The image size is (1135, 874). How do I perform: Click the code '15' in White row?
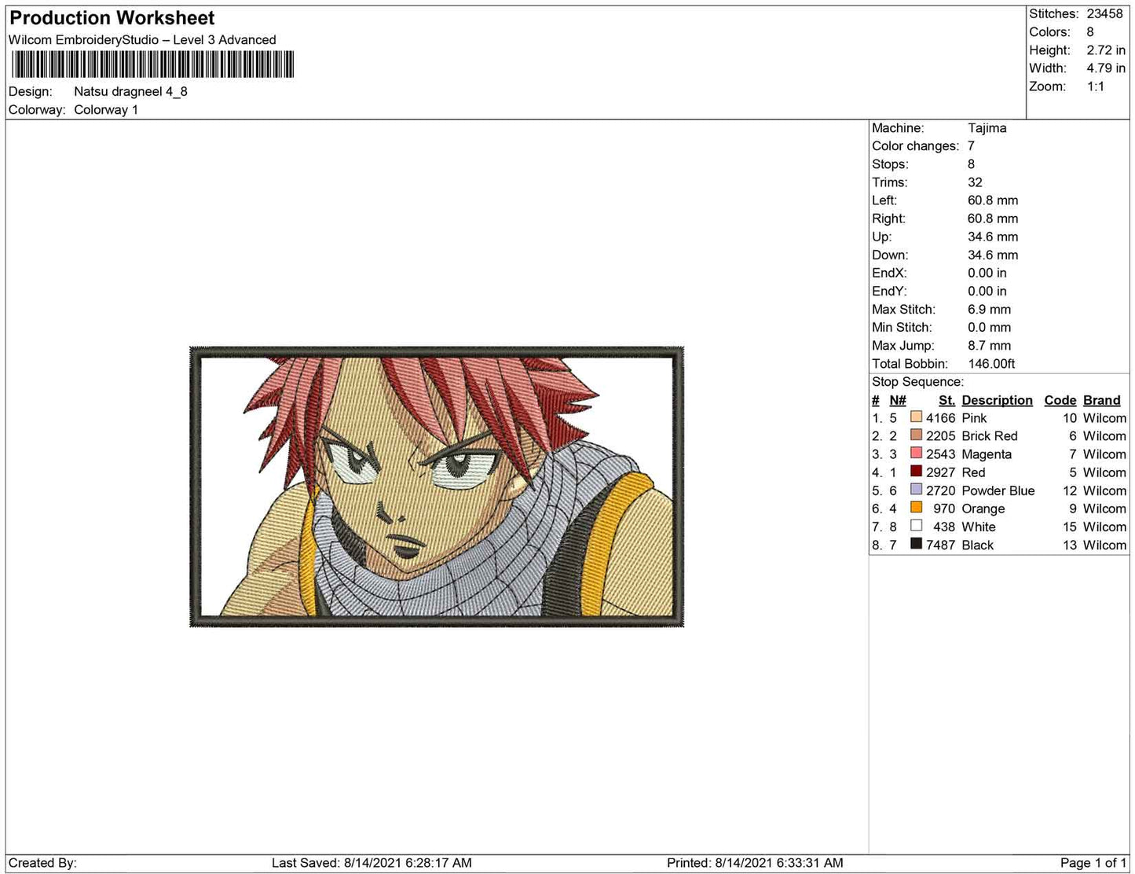1069,527
